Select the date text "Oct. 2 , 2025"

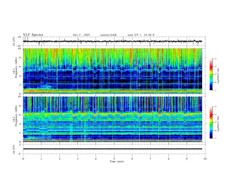point(81,35)
